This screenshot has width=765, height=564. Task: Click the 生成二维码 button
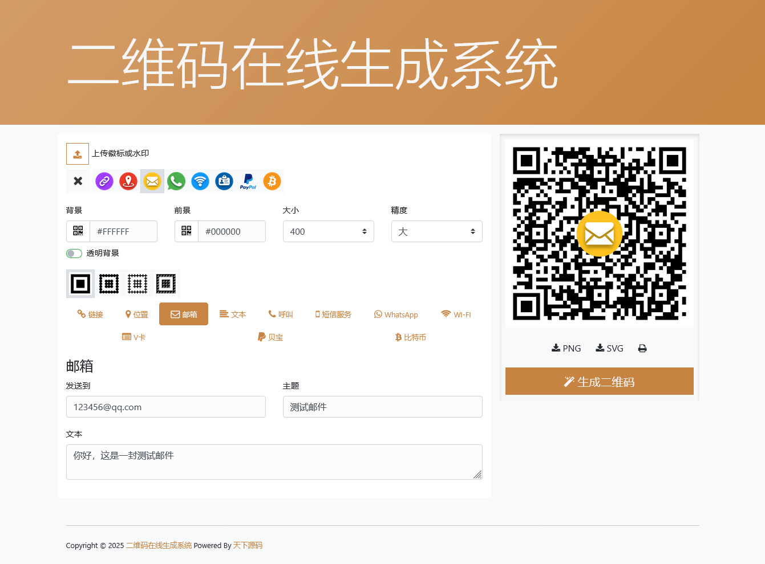pos(599,381)
